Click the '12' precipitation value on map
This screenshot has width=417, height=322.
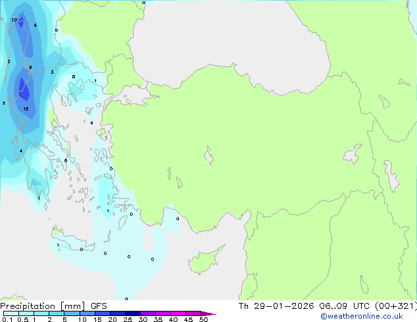tap(26, 108)
